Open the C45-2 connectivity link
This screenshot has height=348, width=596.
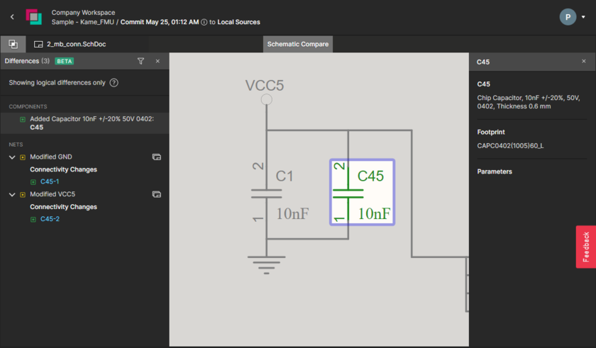click(50, 220)
